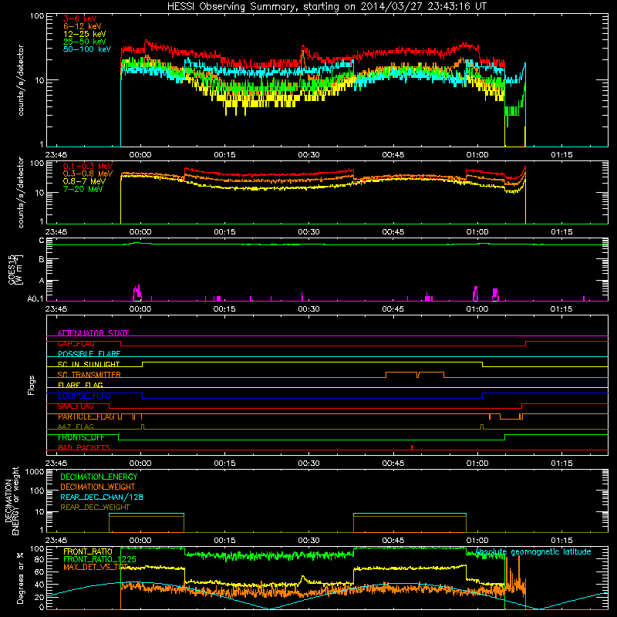Click the MAX_DET_VS_TOT legend label
The image size is (617, 617).
tap(96, 567)
